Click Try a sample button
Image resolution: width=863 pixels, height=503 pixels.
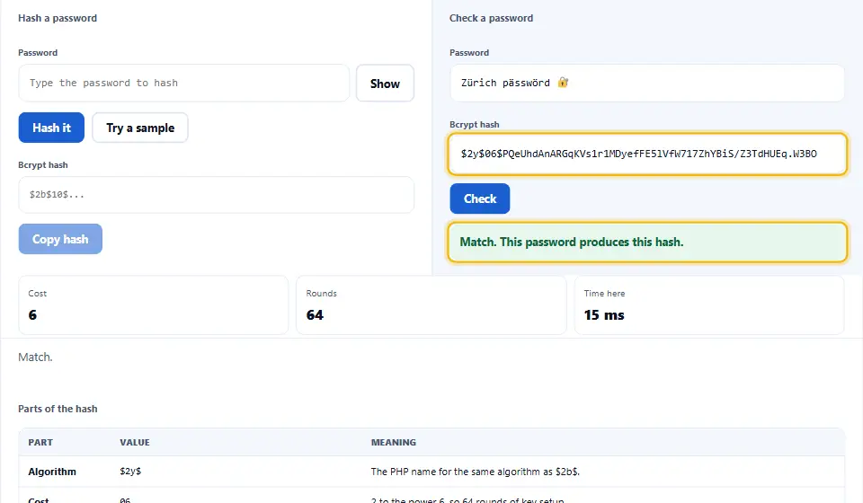point(140,128)
